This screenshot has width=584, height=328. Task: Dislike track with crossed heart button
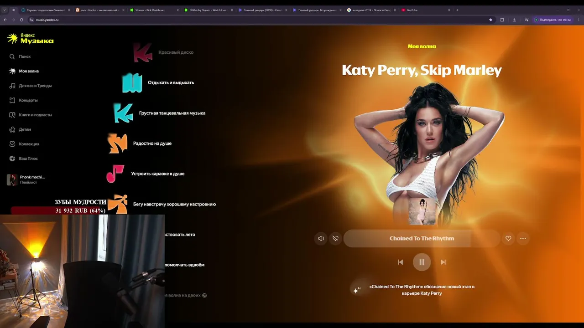point(335,238)
